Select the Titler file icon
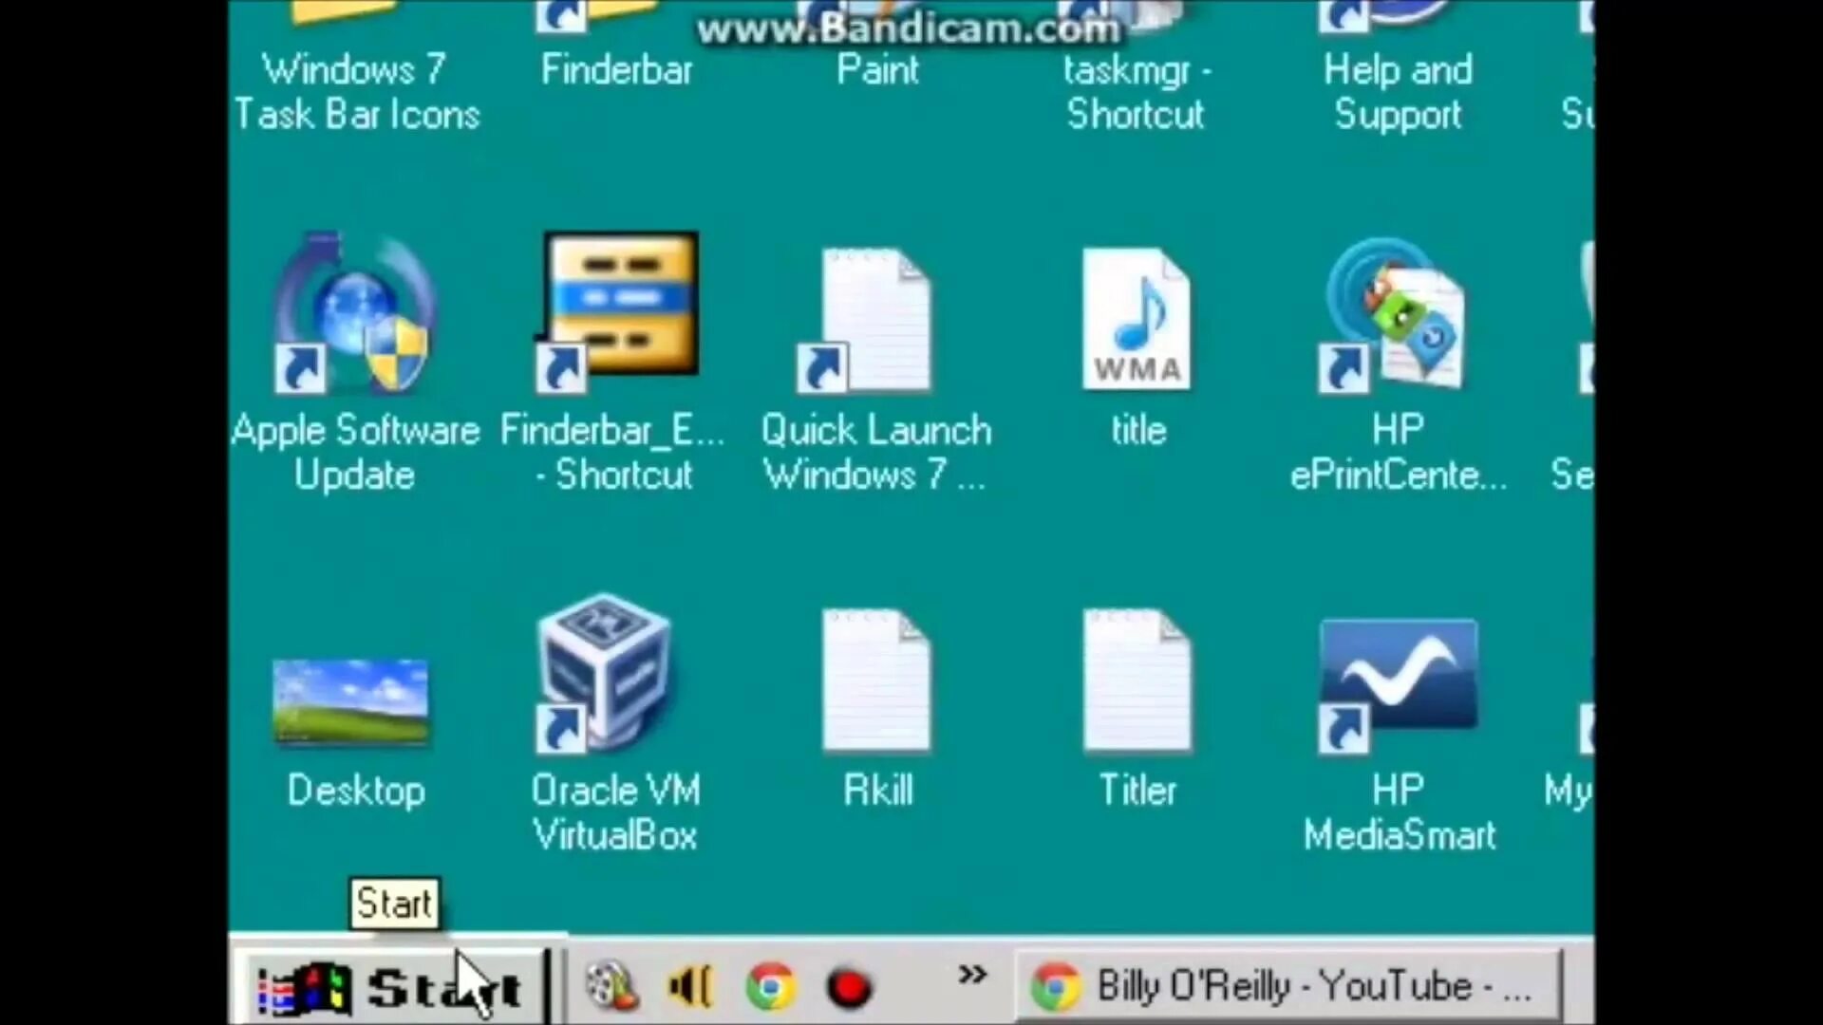 coord(1137,680)
